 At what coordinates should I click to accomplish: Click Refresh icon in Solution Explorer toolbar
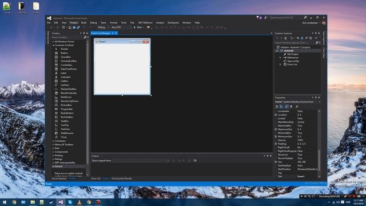pyautogui.click(x=302, y=38)
